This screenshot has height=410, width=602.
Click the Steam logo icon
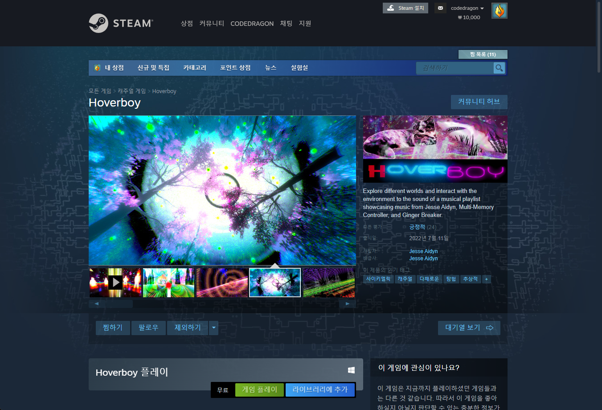point(98,23)
